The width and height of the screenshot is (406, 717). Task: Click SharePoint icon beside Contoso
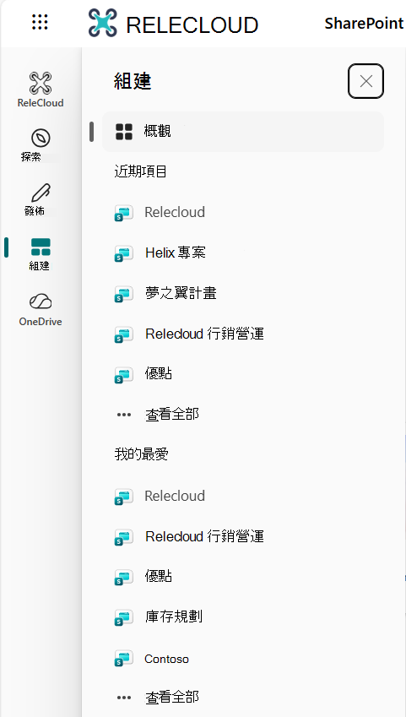123,659
